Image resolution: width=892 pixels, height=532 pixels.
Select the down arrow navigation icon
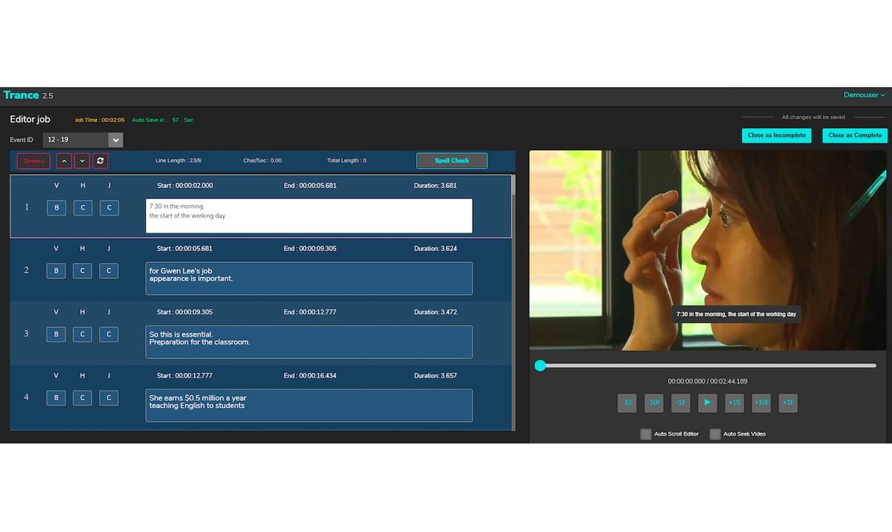pyautogui.click(x=82, y=160)
